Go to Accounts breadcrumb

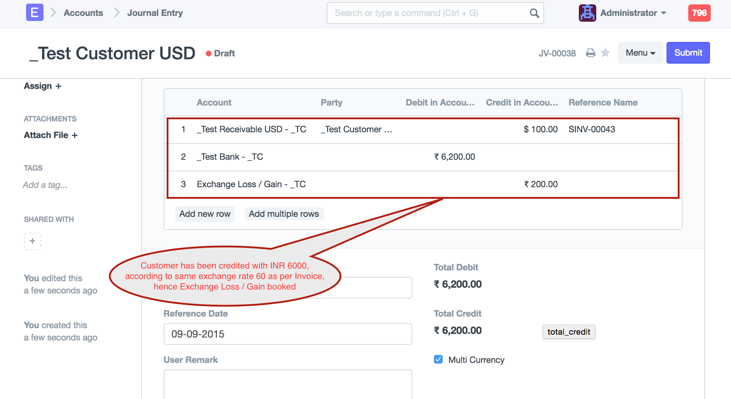pyautogui.click(x=83, y=13)
